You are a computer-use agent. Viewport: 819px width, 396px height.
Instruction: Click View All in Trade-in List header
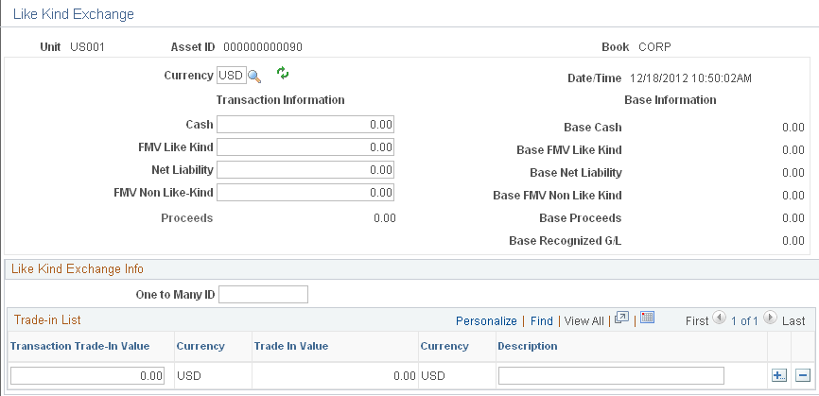pyautogui.click(x=584, y=321)
